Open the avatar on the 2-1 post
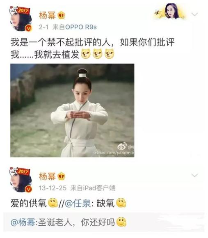Image resolution: width=208 pixels, height=238 pixels. pyautogui.click(x=21, y=19)
